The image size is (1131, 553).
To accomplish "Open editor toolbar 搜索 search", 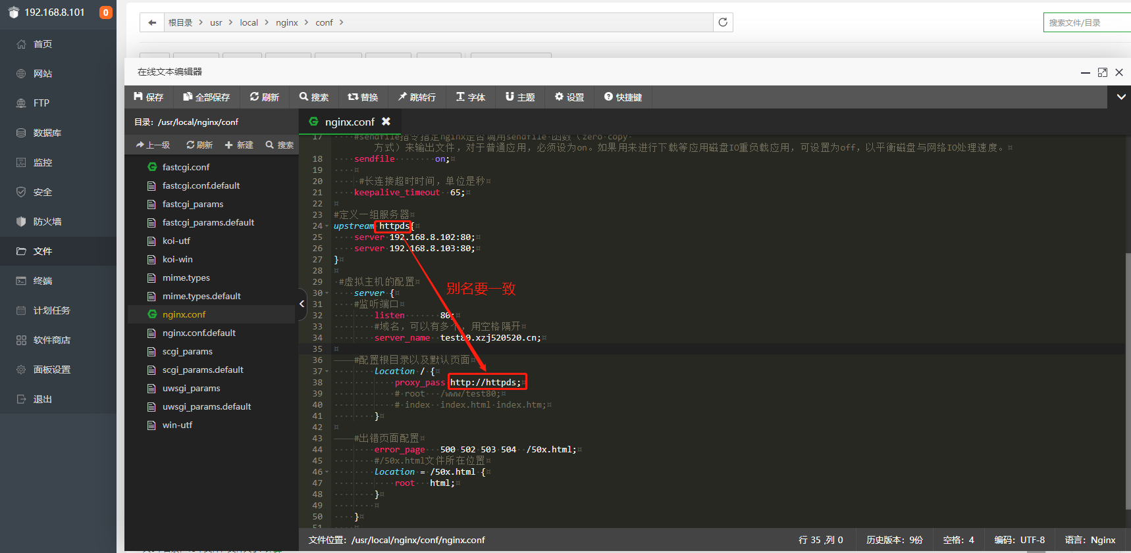I will [314, 97].
